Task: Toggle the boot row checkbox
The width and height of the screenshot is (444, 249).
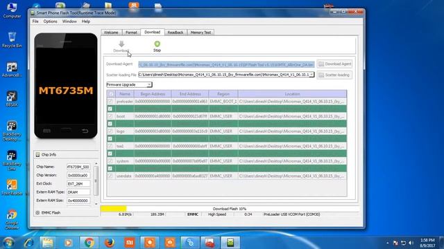Action: (110, 116)
